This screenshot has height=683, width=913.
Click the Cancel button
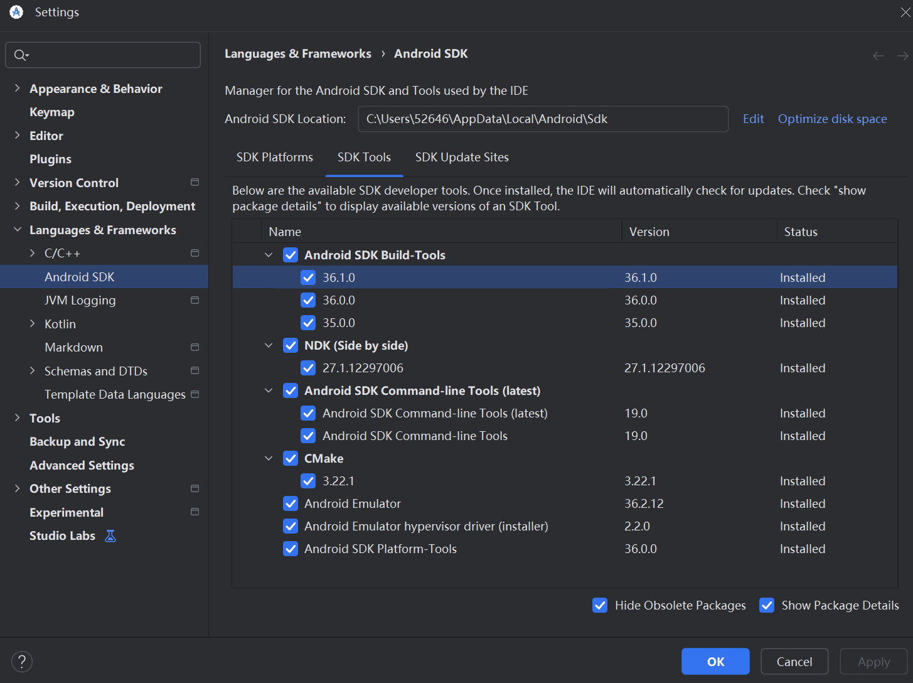[794, 662]
